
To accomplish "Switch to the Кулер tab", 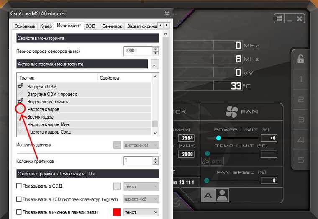I will pyautogui.click(x=46, y=26).
